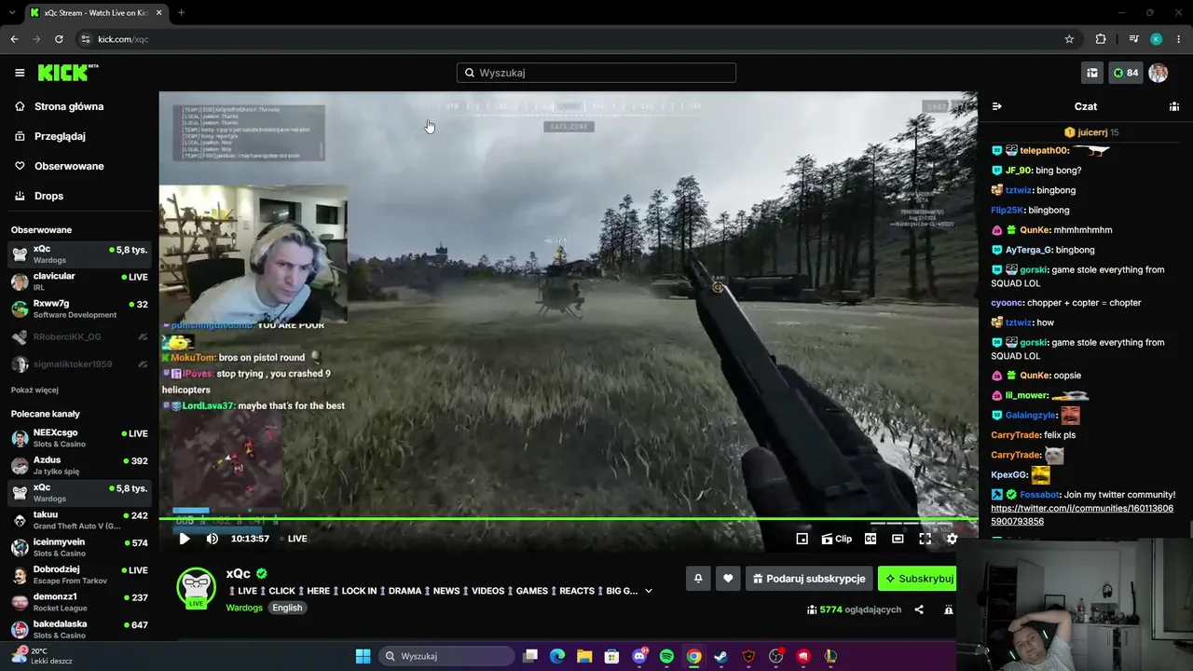Open recommended channel takuu
Viewport: 1193px width, 671px height.
coord(79,520)
